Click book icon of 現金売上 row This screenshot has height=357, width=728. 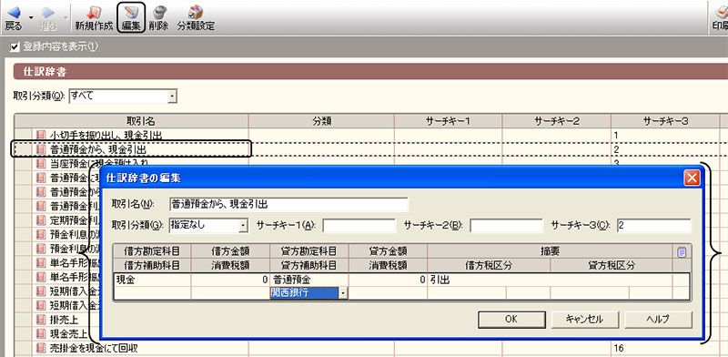pos(41,333)
